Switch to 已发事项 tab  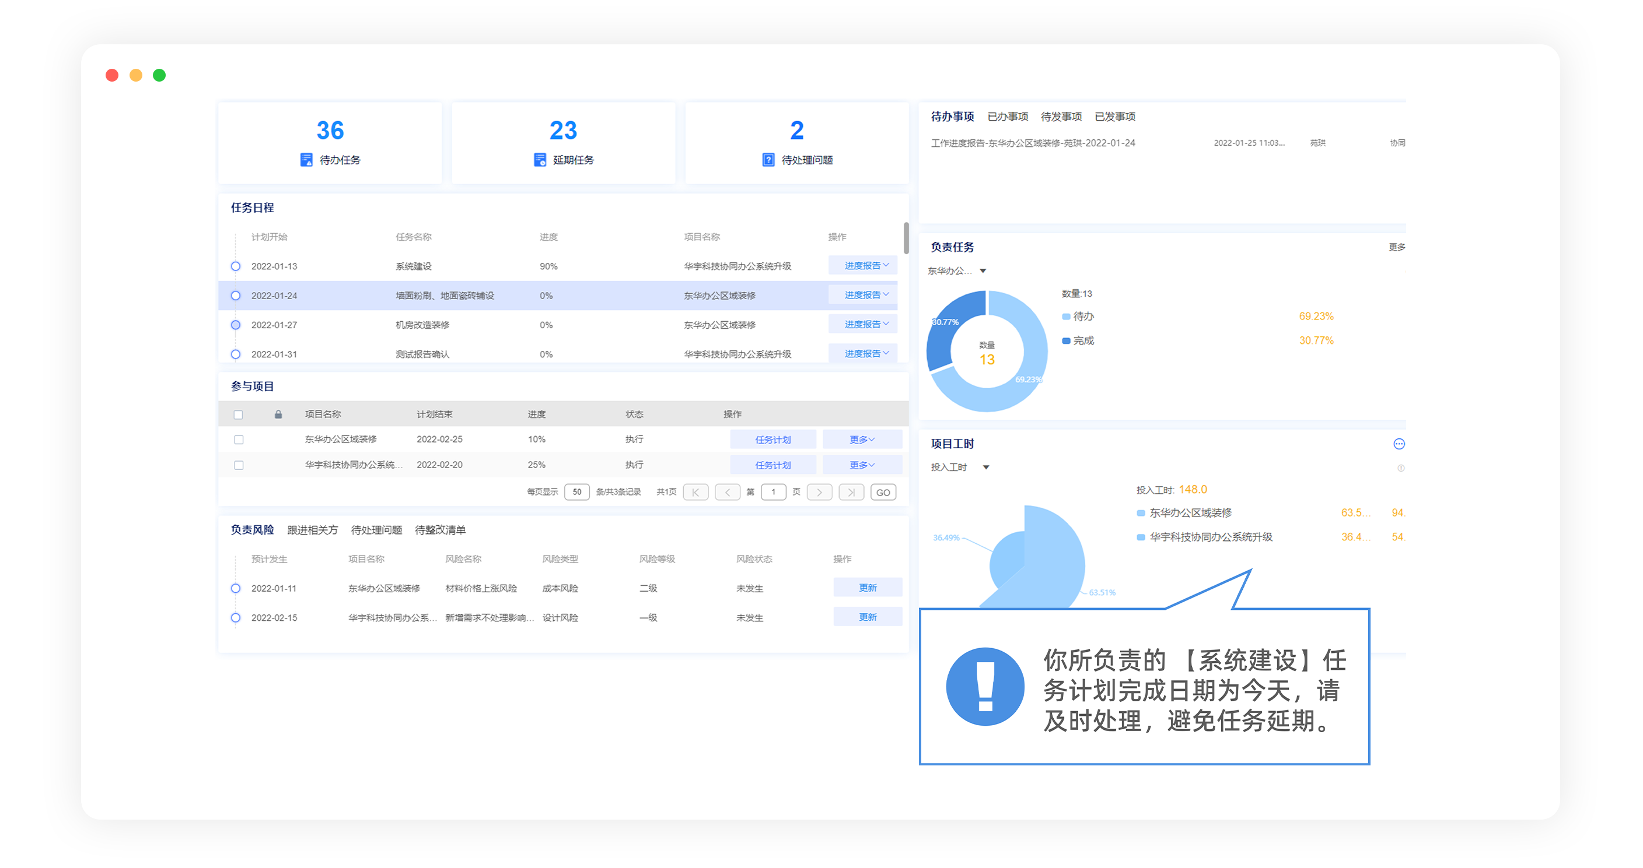point(1115,117)
